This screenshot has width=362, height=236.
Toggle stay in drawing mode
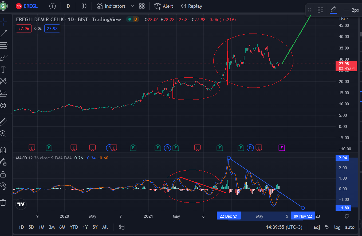(x=3, y=162)
